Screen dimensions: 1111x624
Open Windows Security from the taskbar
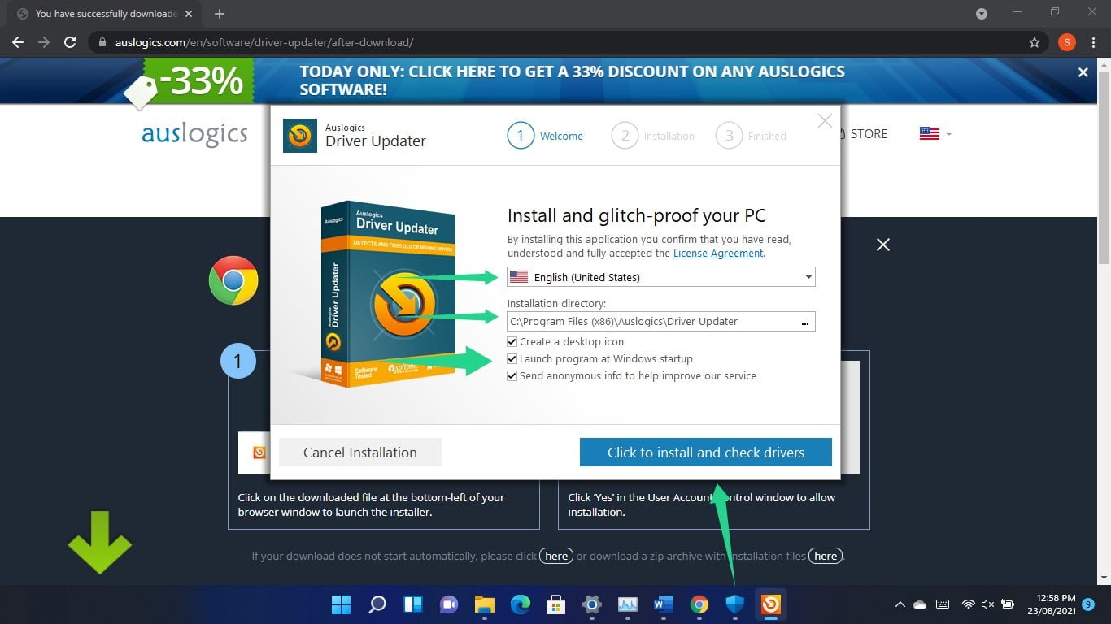pos(734,604)
